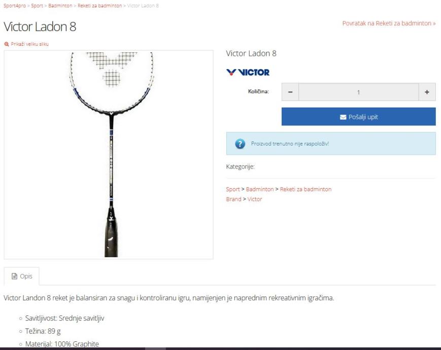The height and width of the screenshot is (350, 441).
Task: Open the Opis tab
Action: coord(22,276)
